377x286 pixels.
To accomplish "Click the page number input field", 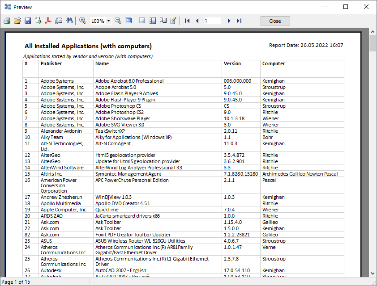I will pyautogui.click(x=212, y=21).
